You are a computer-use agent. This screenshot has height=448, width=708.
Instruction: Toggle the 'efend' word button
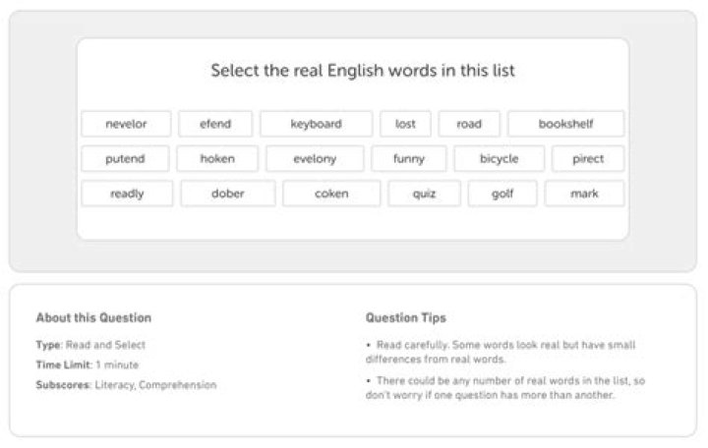[215, 124]
